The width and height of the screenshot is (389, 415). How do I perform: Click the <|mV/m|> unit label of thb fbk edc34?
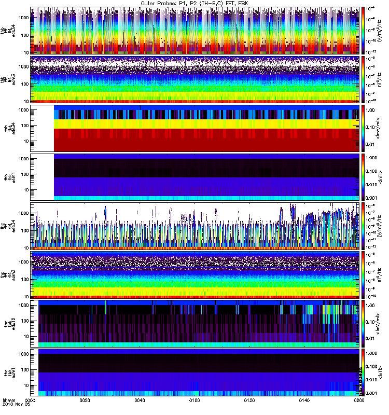pos(378,128)
